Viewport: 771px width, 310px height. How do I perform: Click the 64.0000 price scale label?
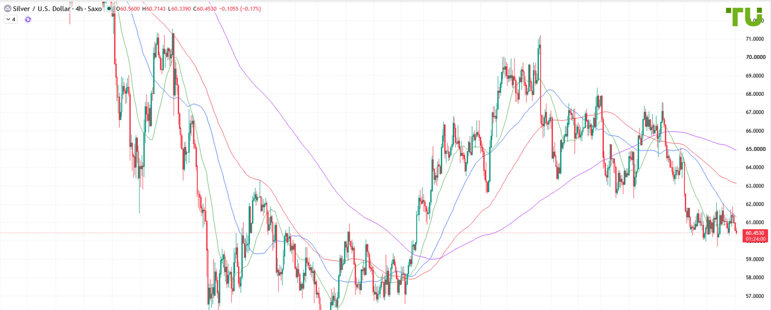point(755,167)
